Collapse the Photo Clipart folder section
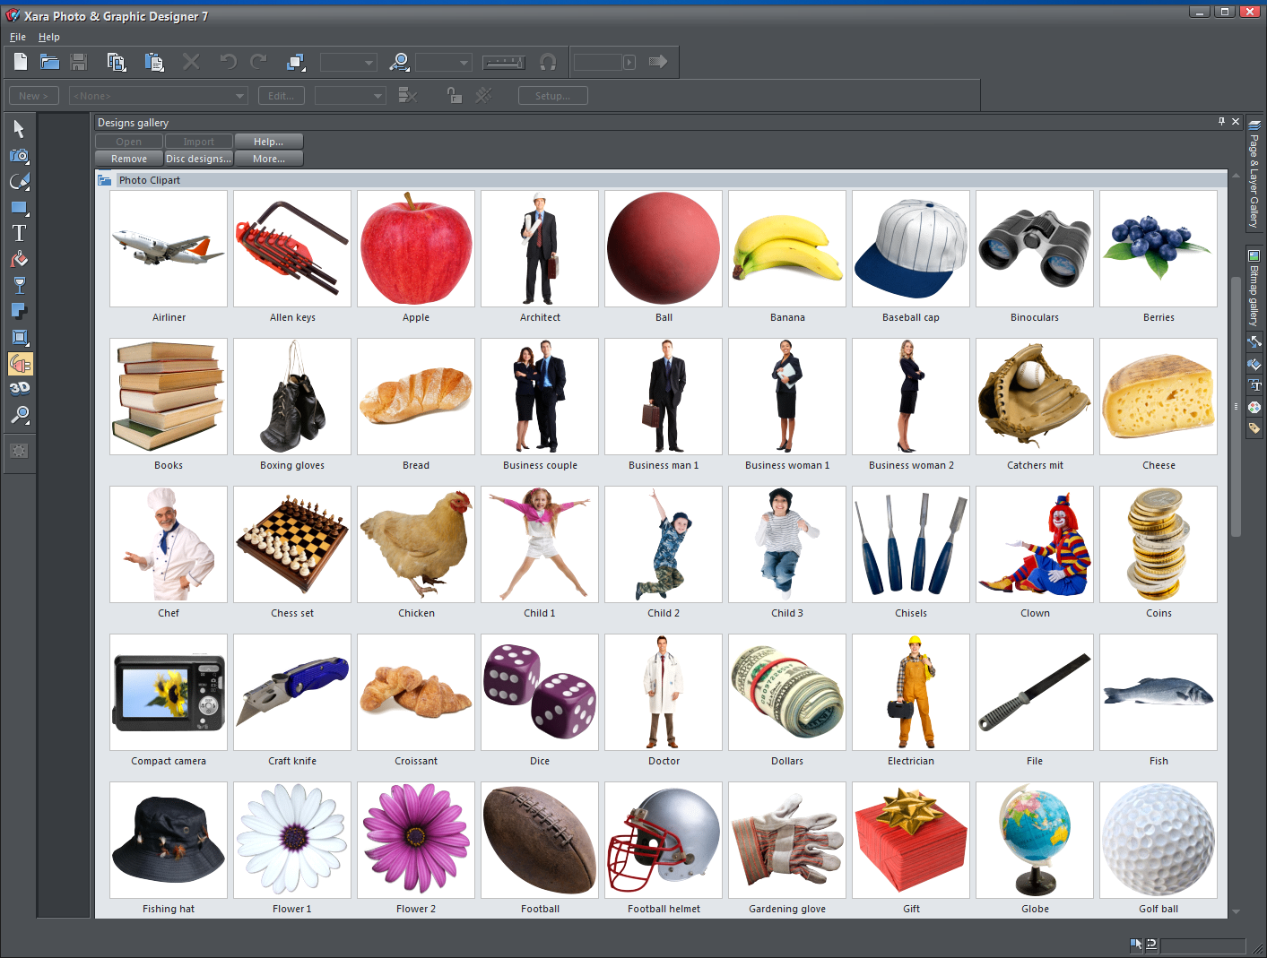This screenshot has height=958, width=1267. [x=105, y=180]
